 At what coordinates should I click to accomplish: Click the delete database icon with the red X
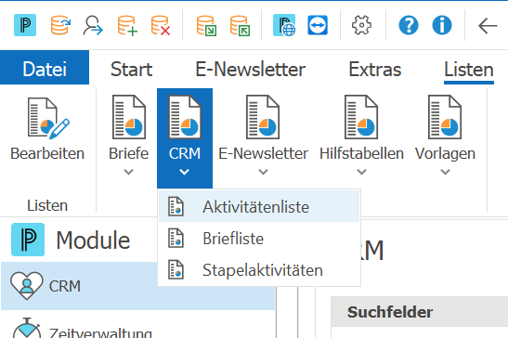[x=161, y=25]
